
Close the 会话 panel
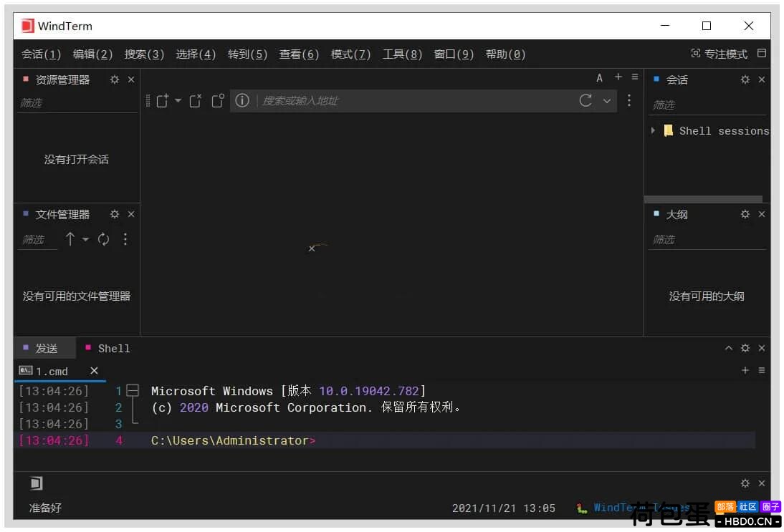click(x=762, y=79)
